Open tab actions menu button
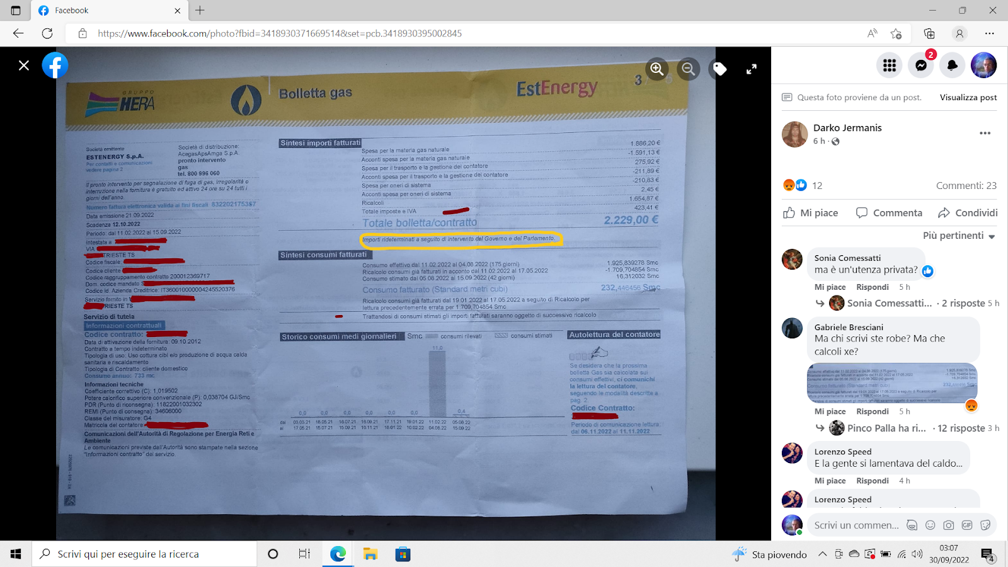The width and height of the screenshot is (1008, 567). coord(16,10)
